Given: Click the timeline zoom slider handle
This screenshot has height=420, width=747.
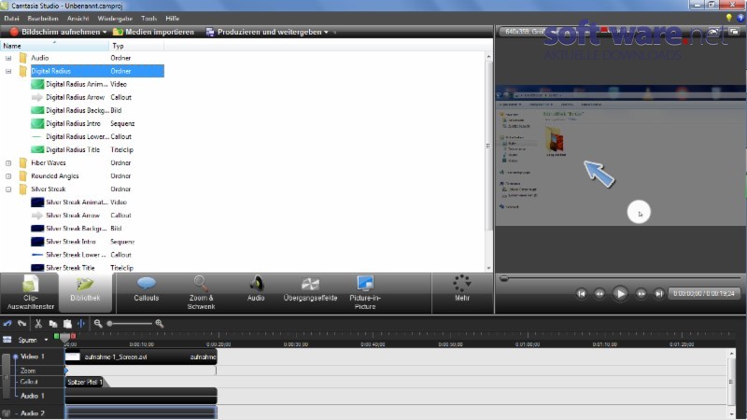Looking at the screenshot, I should [109, 323].
